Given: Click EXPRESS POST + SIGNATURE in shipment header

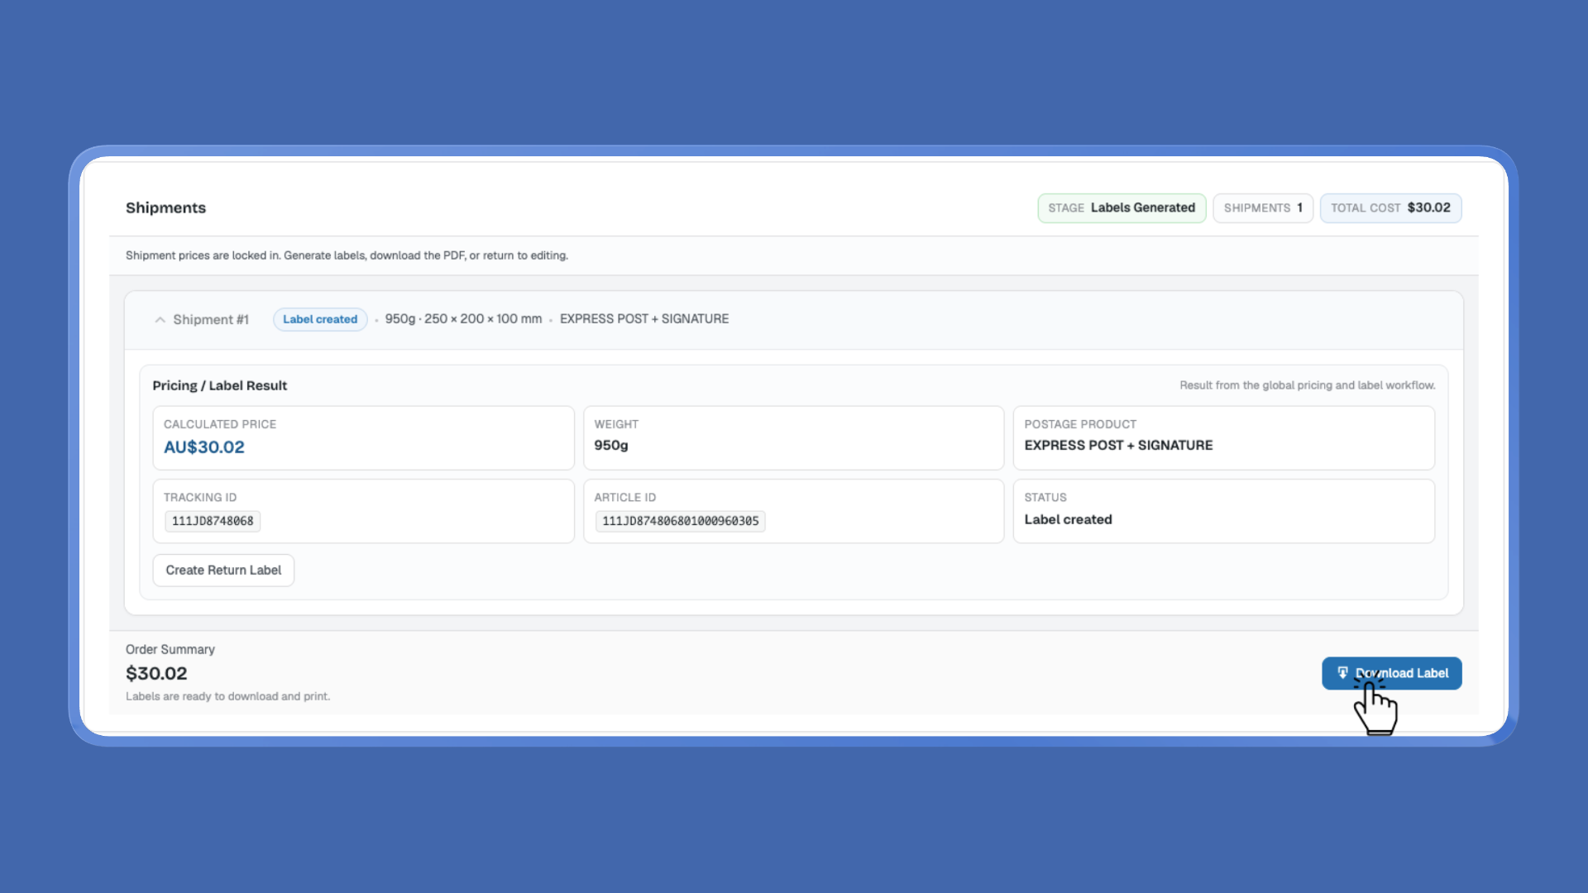Looking at the screenshot, I should pos(644,318).
